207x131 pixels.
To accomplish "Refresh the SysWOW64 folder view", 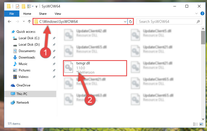I will click(x=131, y=21).
